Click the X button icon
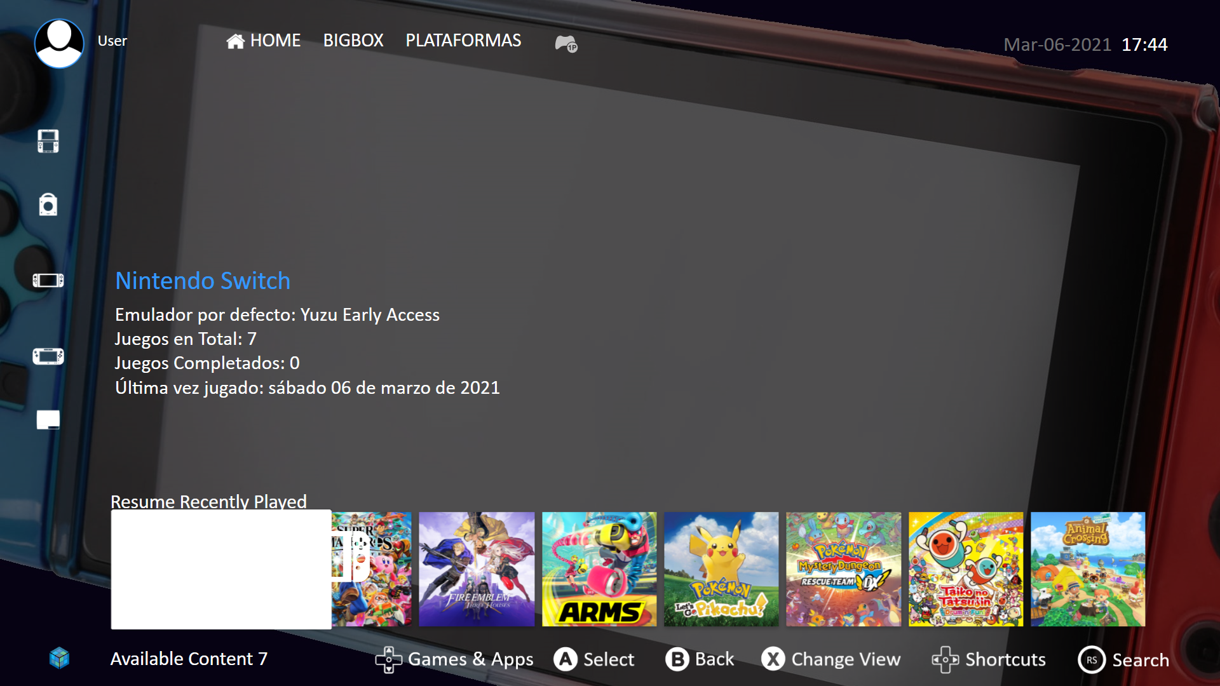 (x=773, y=659)
